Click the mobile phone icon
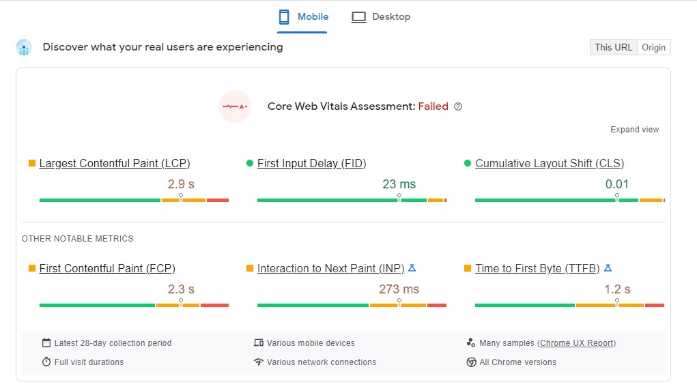The height and width of the screenshot is (391, 697). coord(283,17)
